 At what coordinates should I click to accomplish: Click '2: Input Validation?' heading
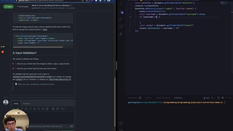click(24, 53)
